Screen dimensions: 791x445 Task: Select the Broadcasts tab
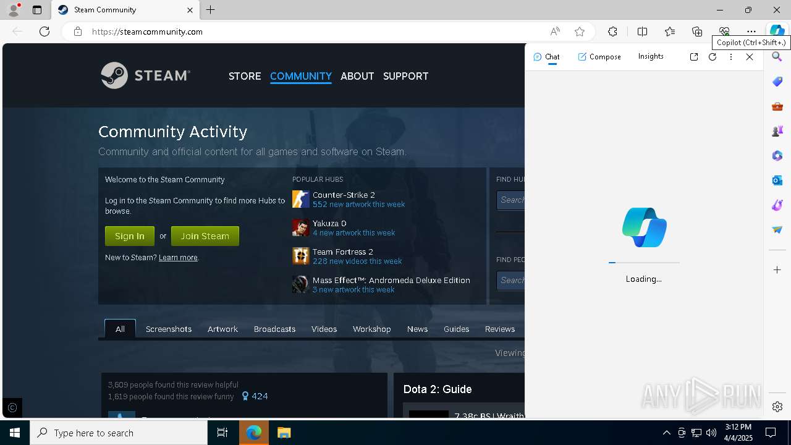point(274,329)
